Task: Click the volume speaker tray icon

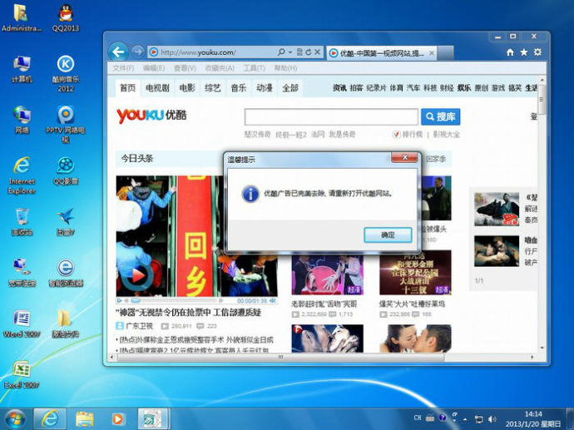Action: coord(492,419)
